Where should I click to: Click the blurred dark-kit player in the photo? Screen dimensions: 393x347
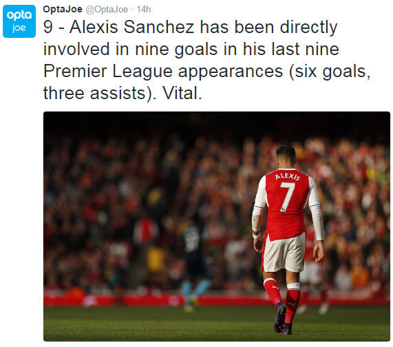tap(195, 262)
